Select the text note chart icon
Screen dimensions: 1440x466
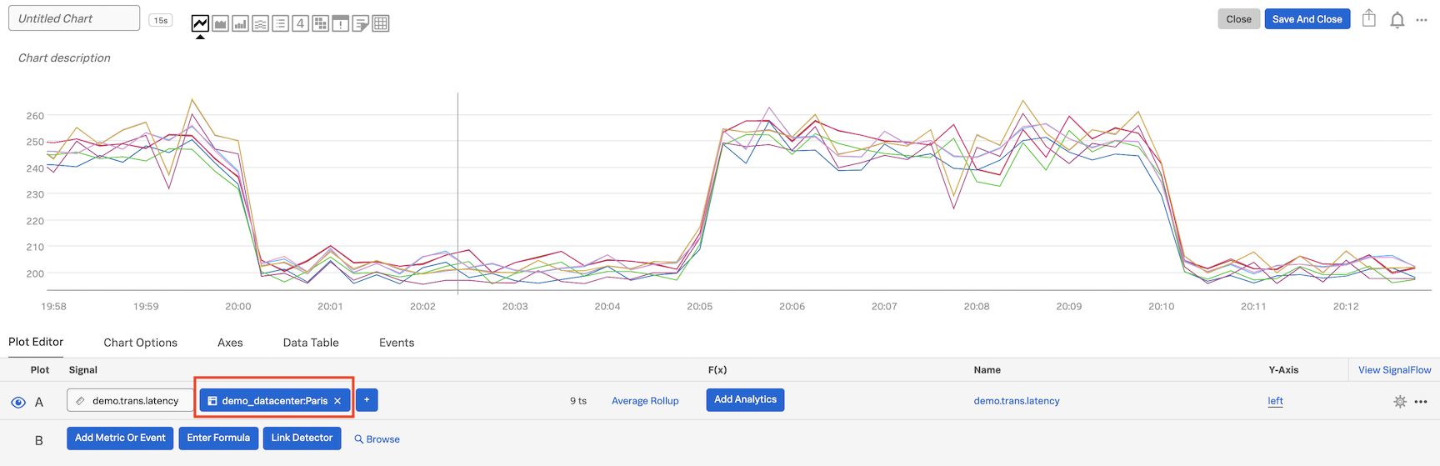point(360,23)
